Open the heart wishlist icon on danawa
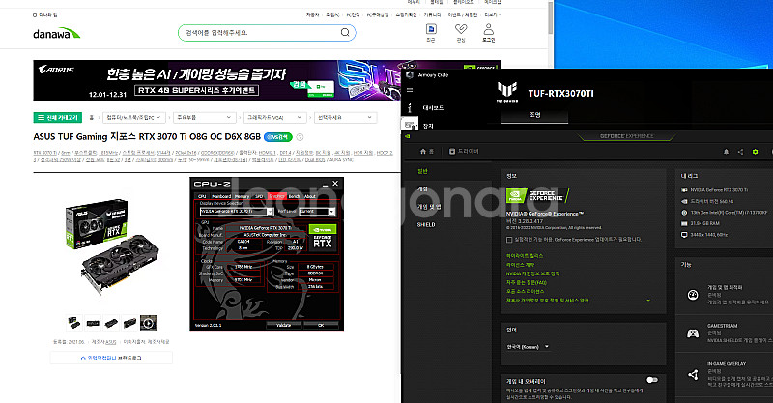Image resolution: width=773 pixels, height=403 pixels. click(x=461, y=29)
